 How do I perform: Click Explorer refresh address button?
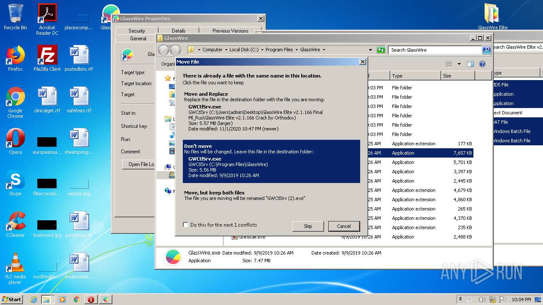[381, 50]
